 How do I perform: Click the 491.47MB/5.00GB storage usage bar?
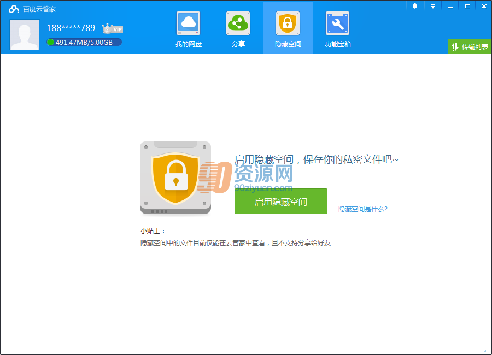coord(84,42)
